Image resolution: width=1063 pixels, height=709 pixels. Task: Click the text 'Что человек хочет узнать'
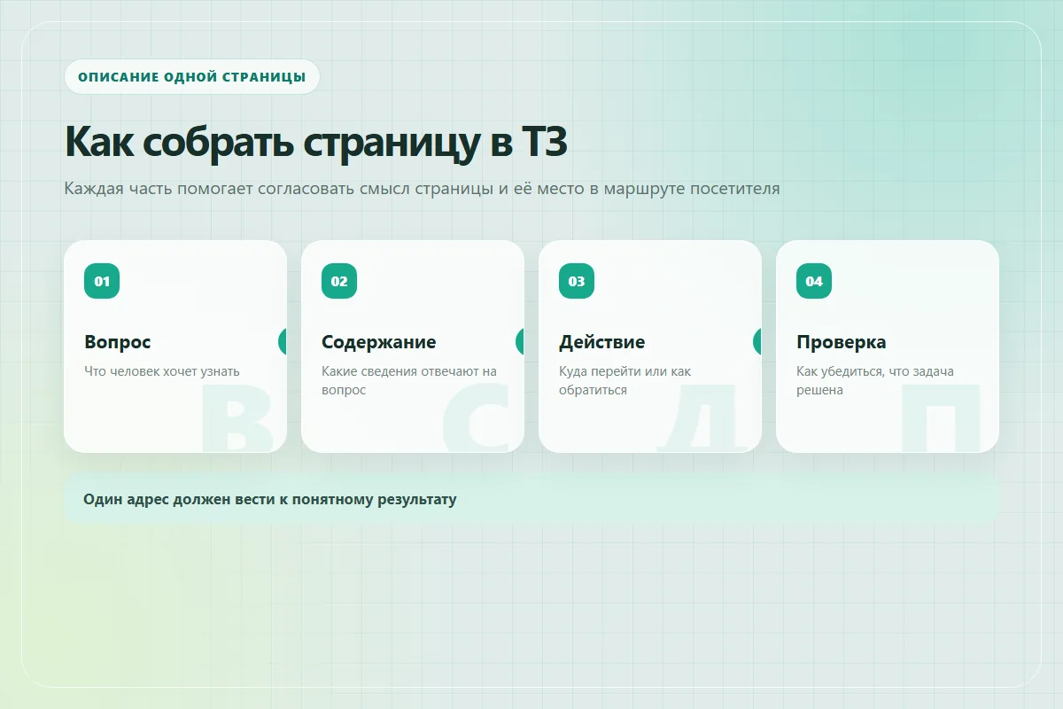(x=162, y=371)
